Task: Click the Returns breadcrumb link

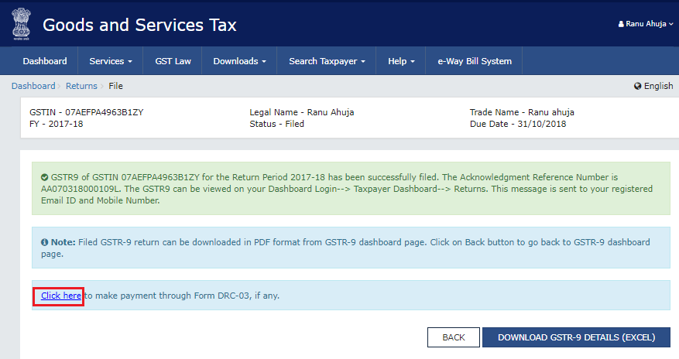Action: pyautogui.click(x=81, y=86)
